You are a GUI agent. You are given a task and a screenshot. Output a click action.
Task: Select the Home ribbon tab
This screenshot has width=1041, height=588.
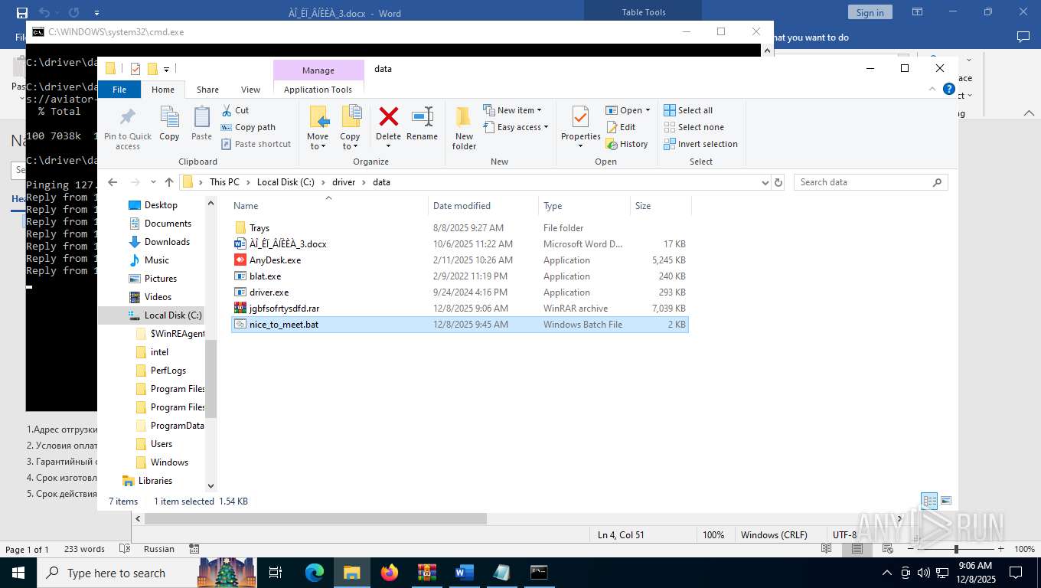point(163,90)
